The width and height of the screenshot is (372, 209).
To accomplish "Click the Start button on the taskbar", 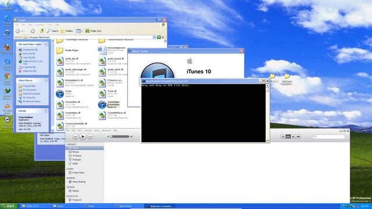I will [x=9, y=206].
